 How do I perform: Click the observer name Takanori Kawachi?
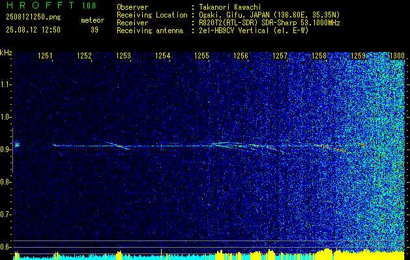[230, 7]
